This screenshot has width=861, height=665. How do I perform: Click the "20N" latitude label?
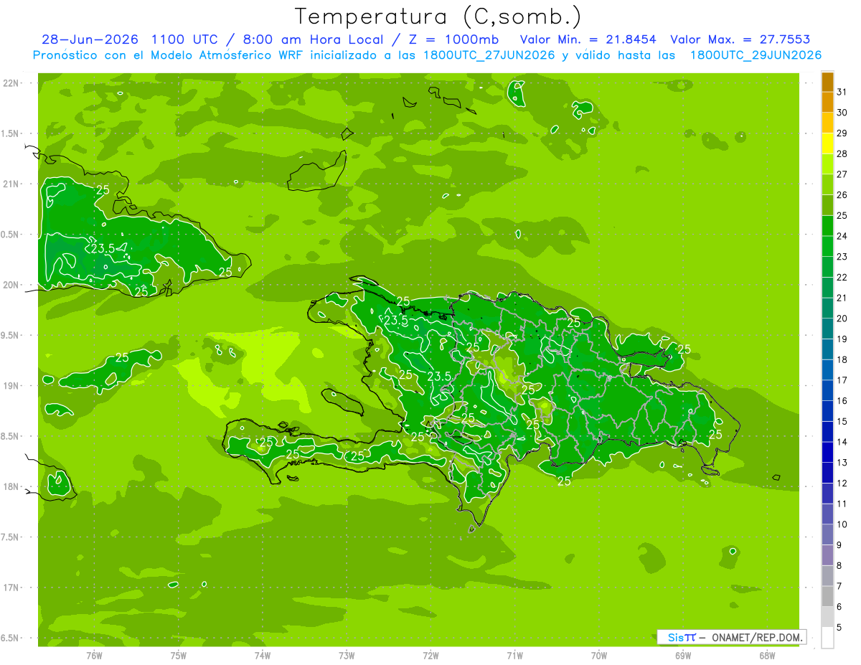pos(10,286)
